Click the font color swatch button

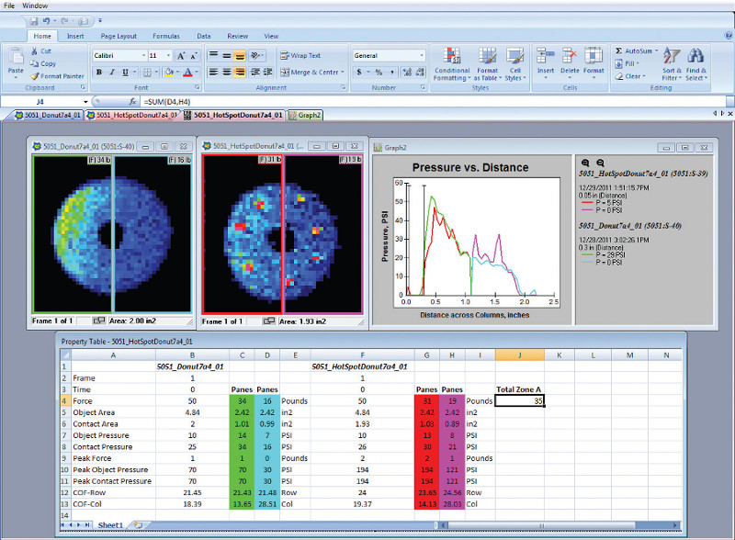click(187, 72)
